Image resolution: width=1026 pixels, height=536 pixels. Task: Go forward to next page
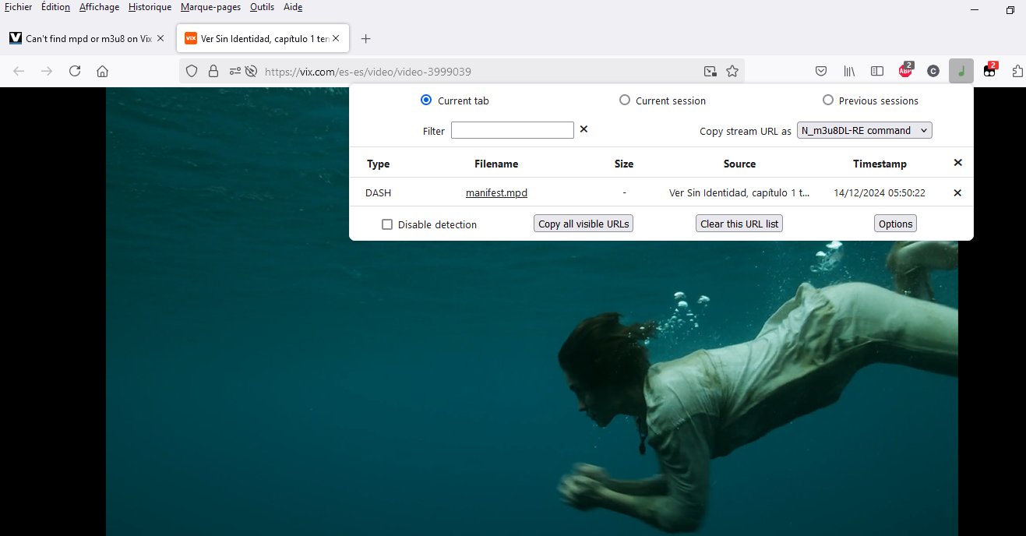47,71
